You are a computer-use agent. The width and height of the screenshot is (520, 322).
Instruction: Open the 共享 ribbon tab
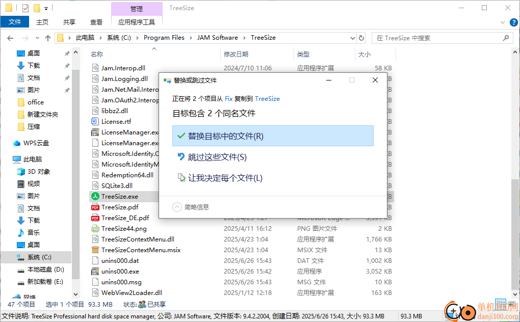(x=69, y=22)
